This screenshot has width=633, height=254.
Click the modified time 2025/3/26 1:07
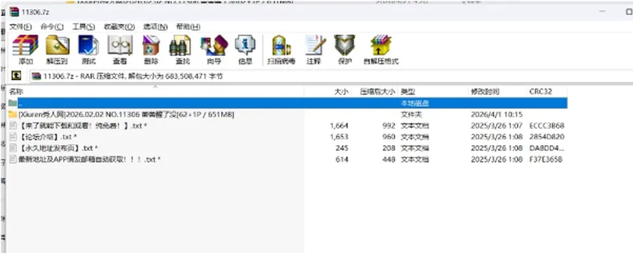pyautogui.click(x=497, y=125)
